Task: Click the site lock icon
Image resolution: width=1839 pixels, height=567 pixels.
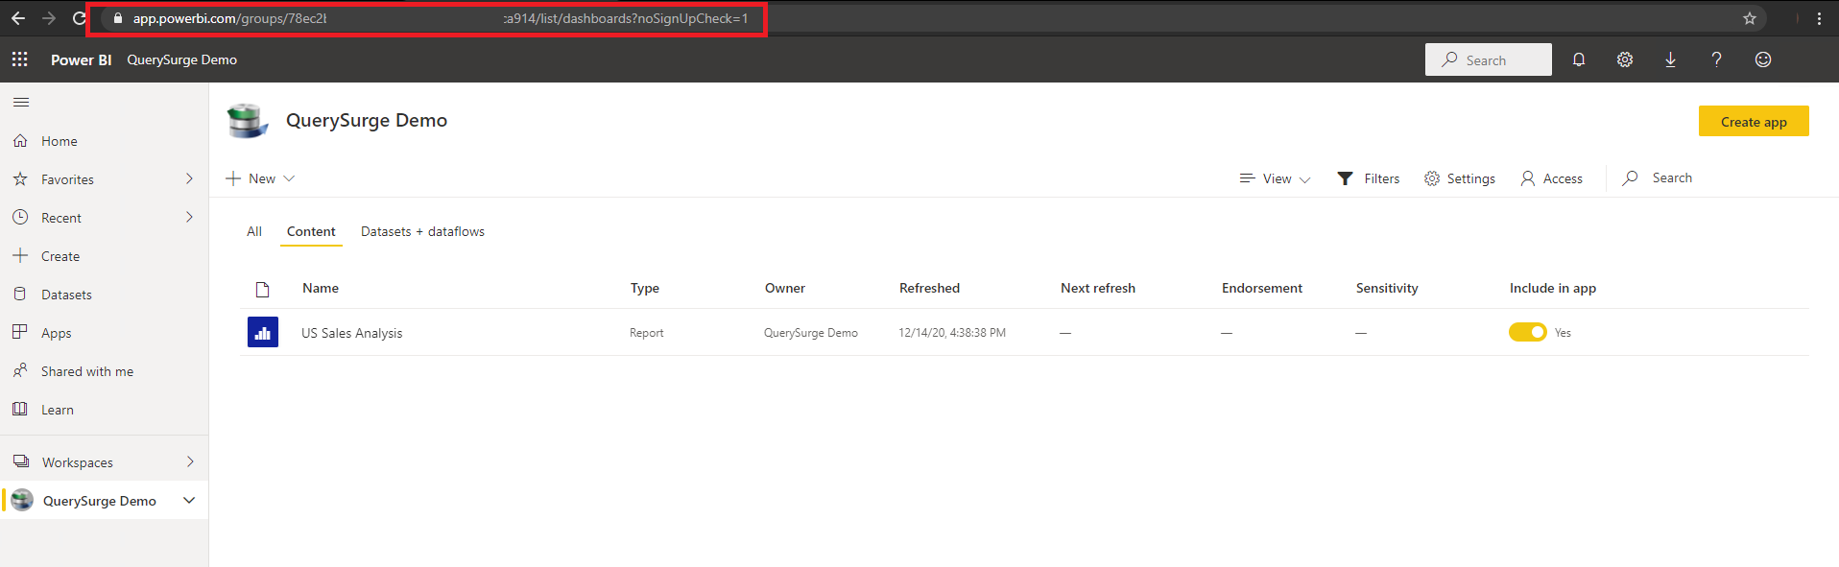Action: (x=118, y=18)
